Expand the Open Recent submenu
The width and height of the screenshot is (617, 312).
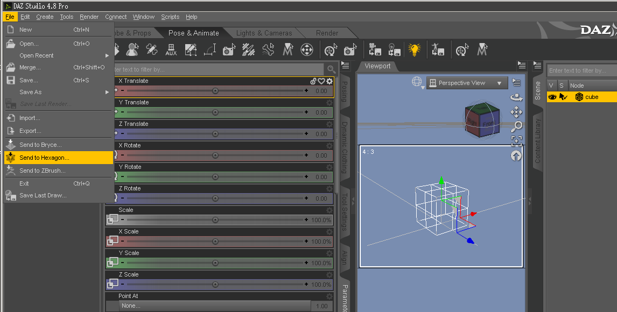click(58, 55)
